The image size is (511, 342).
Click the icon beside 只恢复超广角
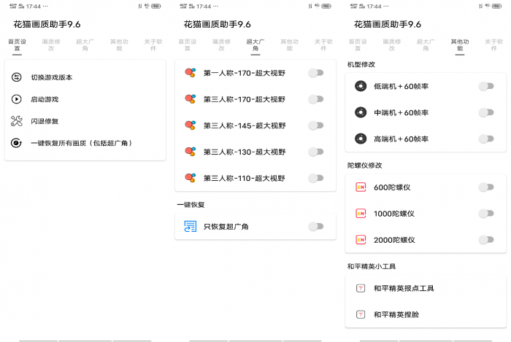pyautogui.click(x=190, y=227)
